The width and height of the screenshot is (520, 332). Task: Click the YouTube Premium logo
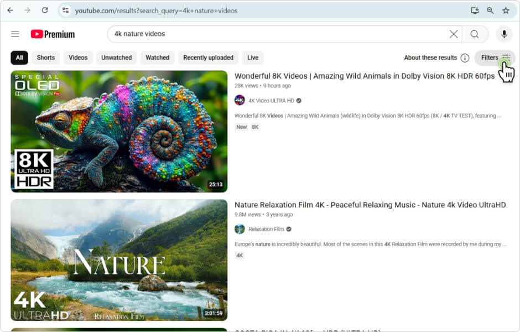[x=53, y=34]
